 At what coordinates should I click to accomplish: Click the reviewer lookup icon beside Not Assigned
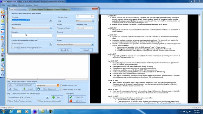point(50,44)
